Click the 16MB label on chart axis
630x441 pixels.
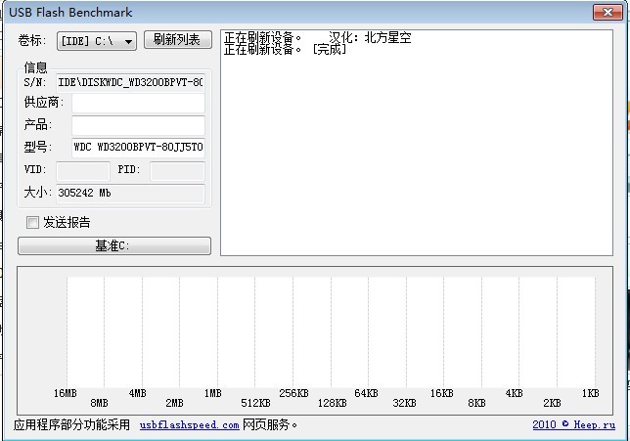click(x=66, y=393)
